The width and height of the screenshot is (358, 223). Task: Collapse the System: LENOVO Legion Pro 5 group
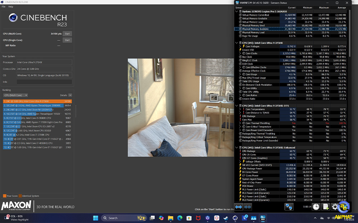pos(237,11)
